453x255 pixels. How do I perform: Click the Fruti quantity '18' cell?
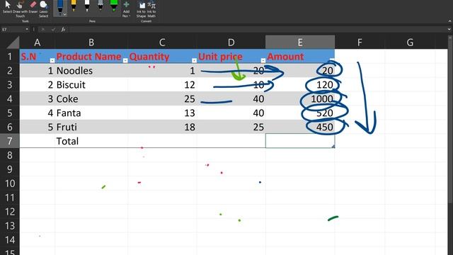[x=162, y=127]
